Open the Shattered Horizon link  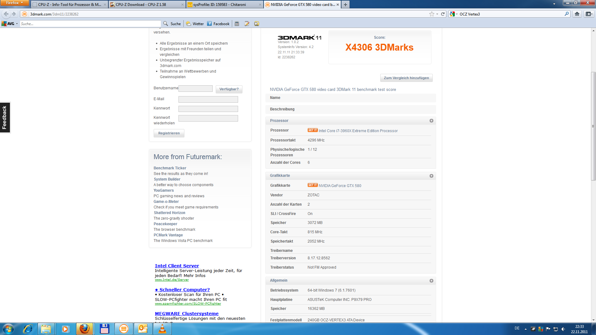pos(169,213)
